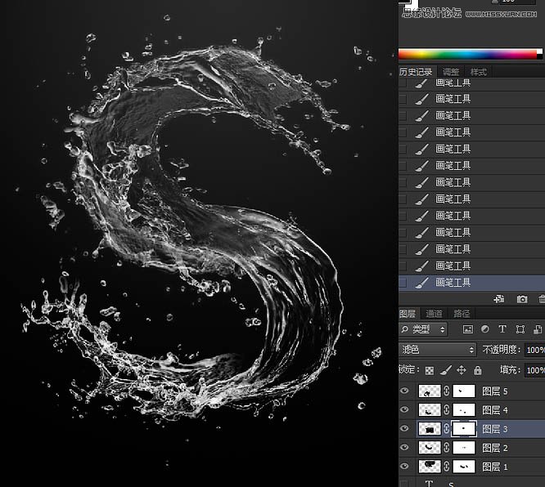Open the 滤色 blend mode dropdown

(437, 350)
